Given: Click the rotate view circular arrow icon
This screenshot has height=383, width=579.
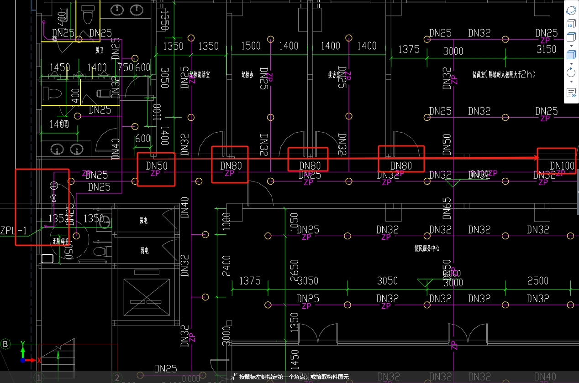Looking at the screenshot, I should (571, 72).
